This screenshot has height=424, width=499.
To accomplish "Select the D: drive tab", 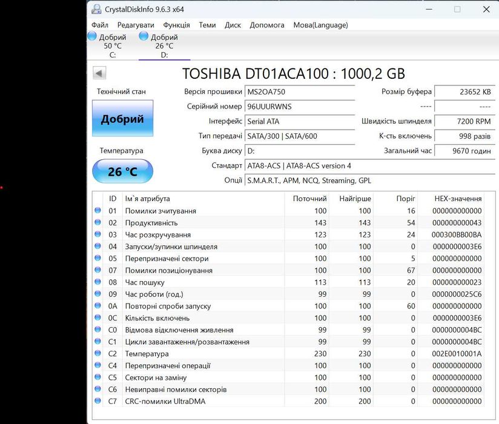I will pos(164,46).
